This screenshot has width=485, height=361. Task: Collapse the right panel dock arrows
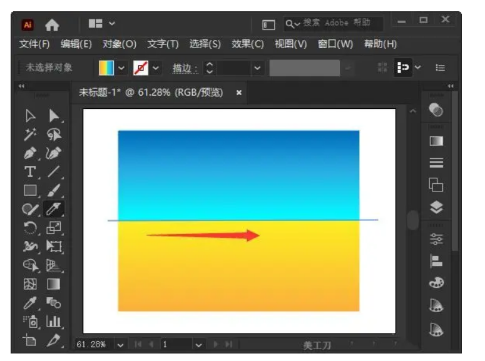451,86
